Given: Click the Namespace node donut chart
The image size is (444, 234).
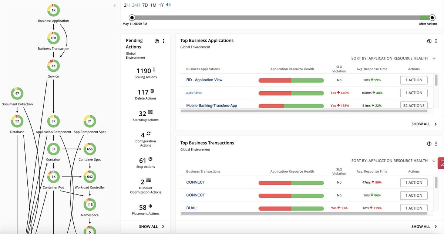Looking at the screenshot, I should tap(90, 204).
